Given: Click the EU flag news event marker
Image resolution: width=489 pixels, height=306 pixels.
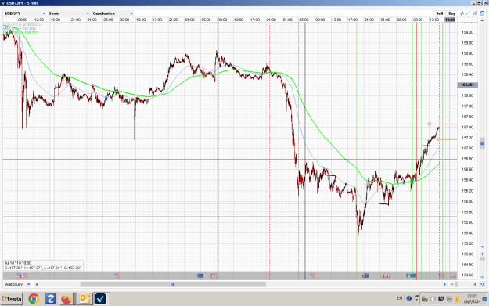Looking at the screenshot, I should (x=200, y=275).
